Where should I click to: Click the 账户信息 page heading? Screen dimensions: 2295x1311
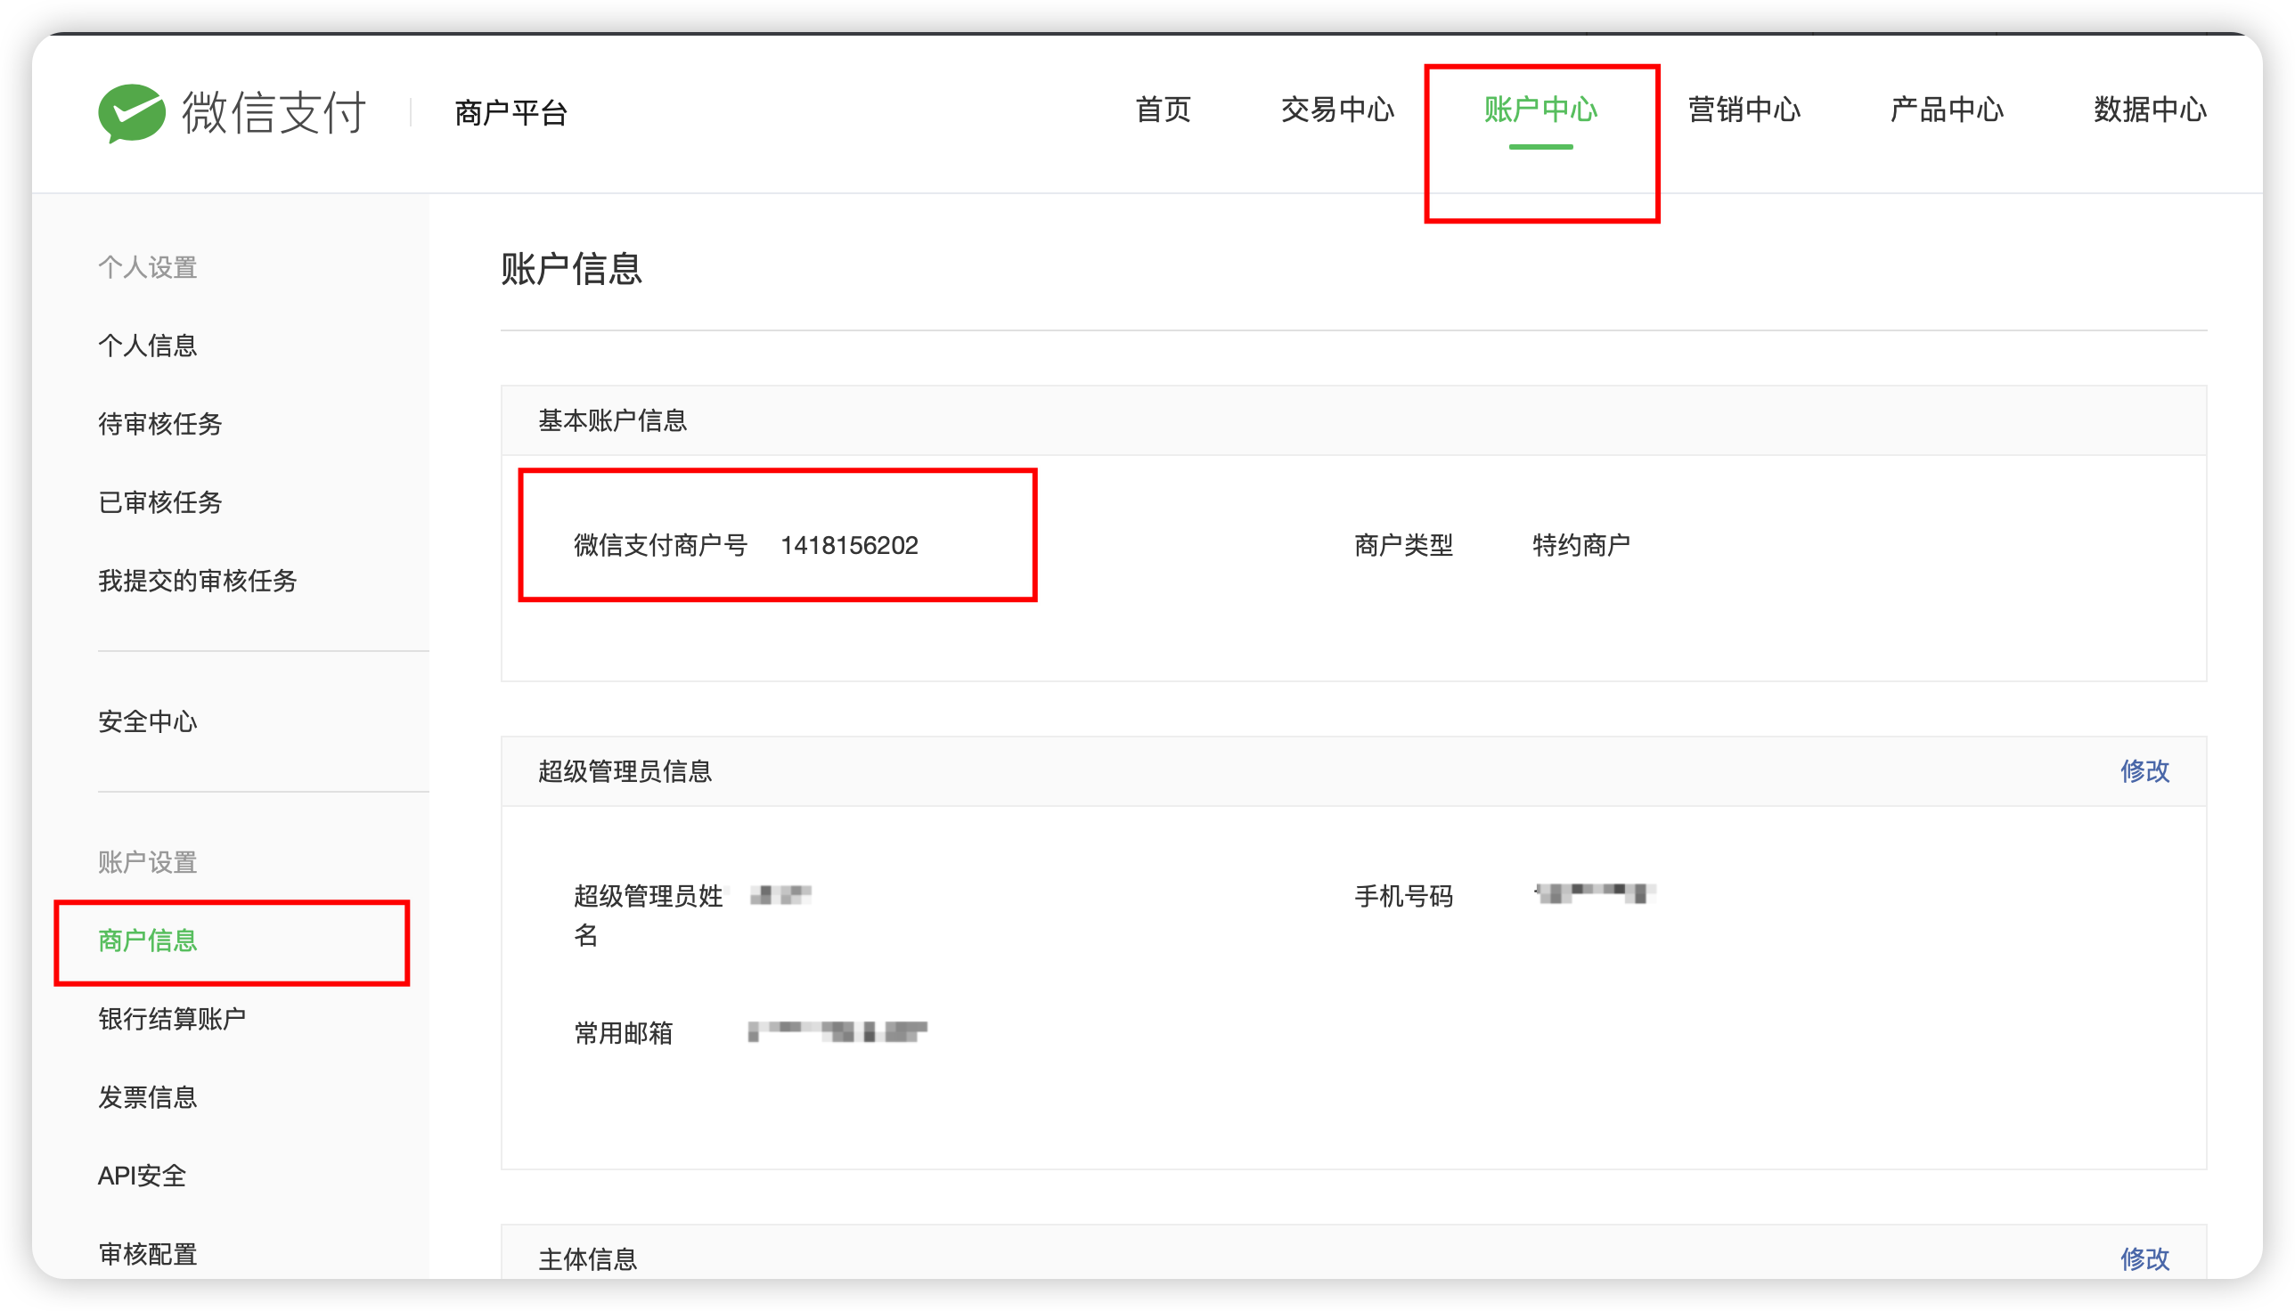tap(571, 269)
